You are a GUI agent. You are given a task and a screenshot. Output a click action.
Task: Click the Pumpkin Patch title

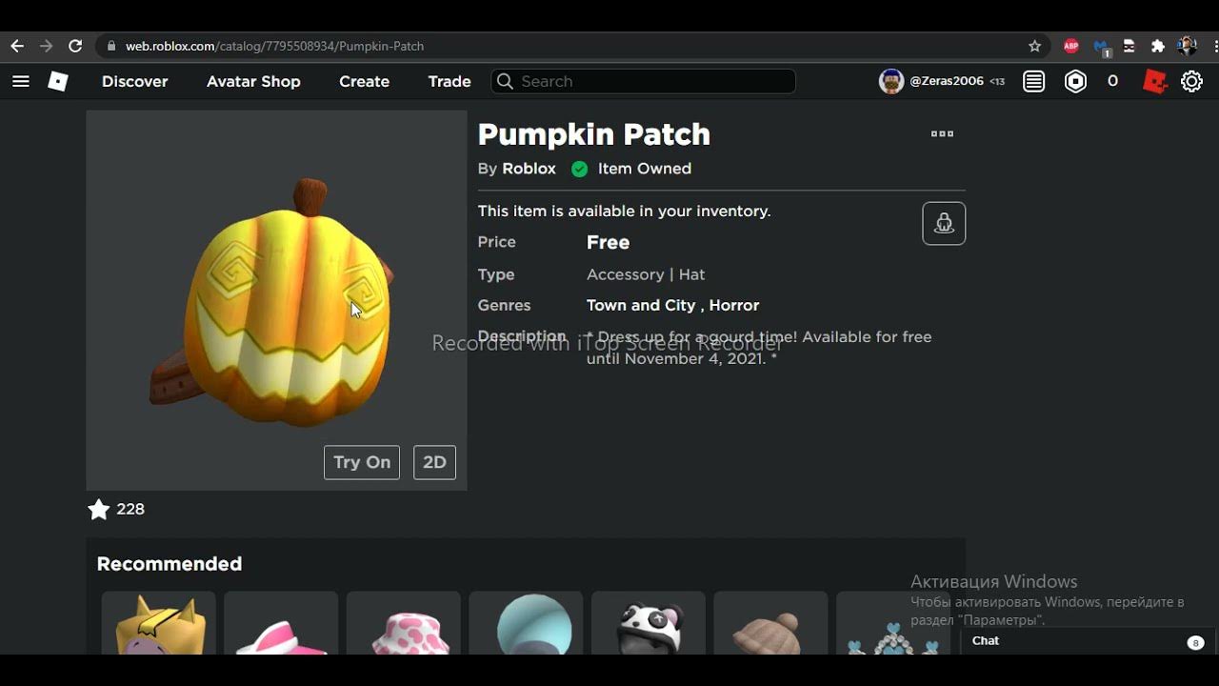(594, 134)
